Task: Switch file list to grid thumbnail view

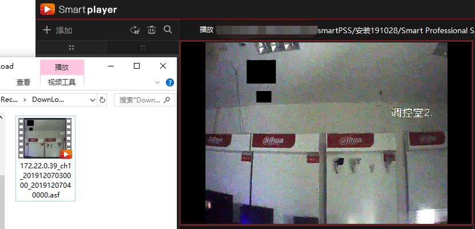Action: [72, 47]
